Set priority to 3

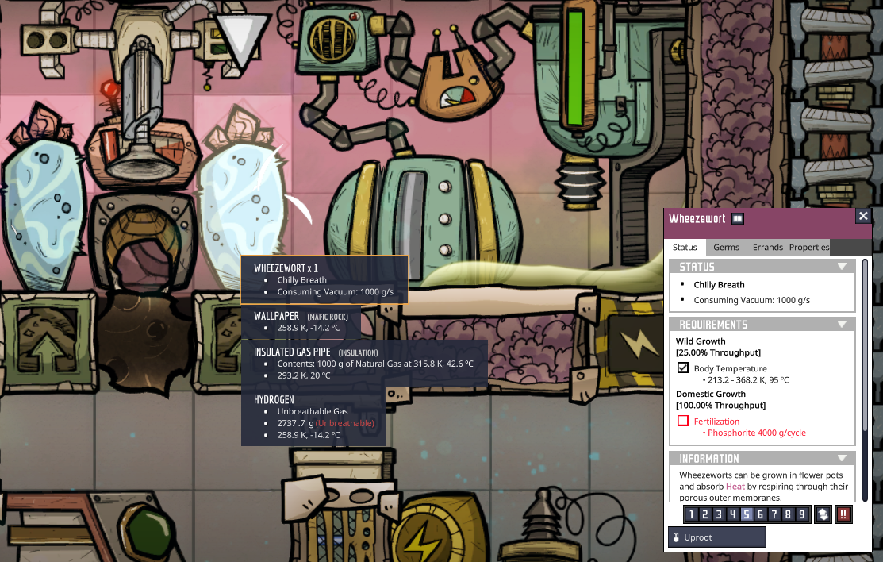(x=719, y=514)
